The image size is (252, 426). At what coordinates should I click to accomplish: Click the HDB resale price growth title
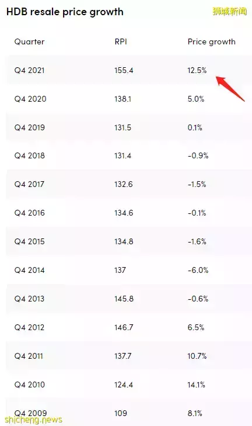tap(65, 12)
